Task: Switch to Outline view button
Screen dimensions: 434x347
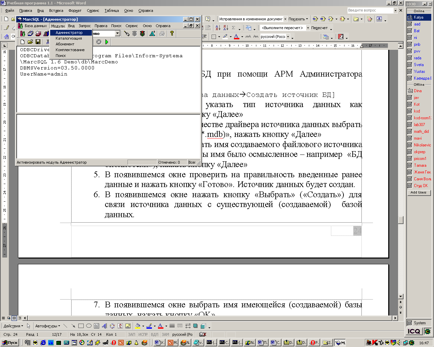Action: tap(20, 318)
